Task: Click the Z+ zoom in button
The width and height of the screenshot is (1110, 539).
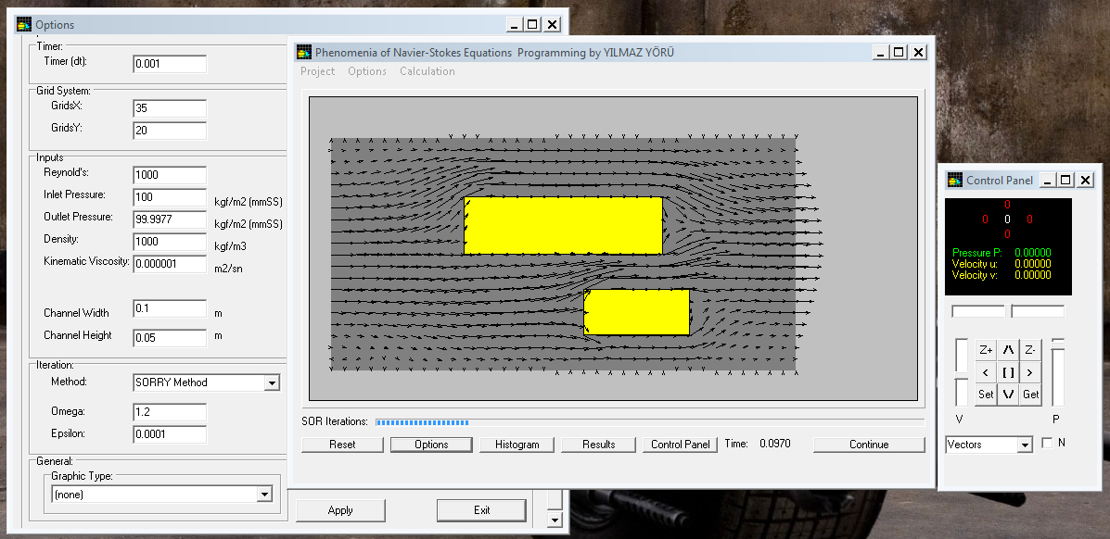Action: point(986,350)
